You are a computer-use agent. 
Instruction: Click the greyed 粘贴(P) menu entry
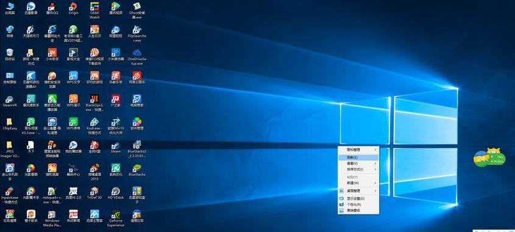pyautogui.click(x=358, y=177)
